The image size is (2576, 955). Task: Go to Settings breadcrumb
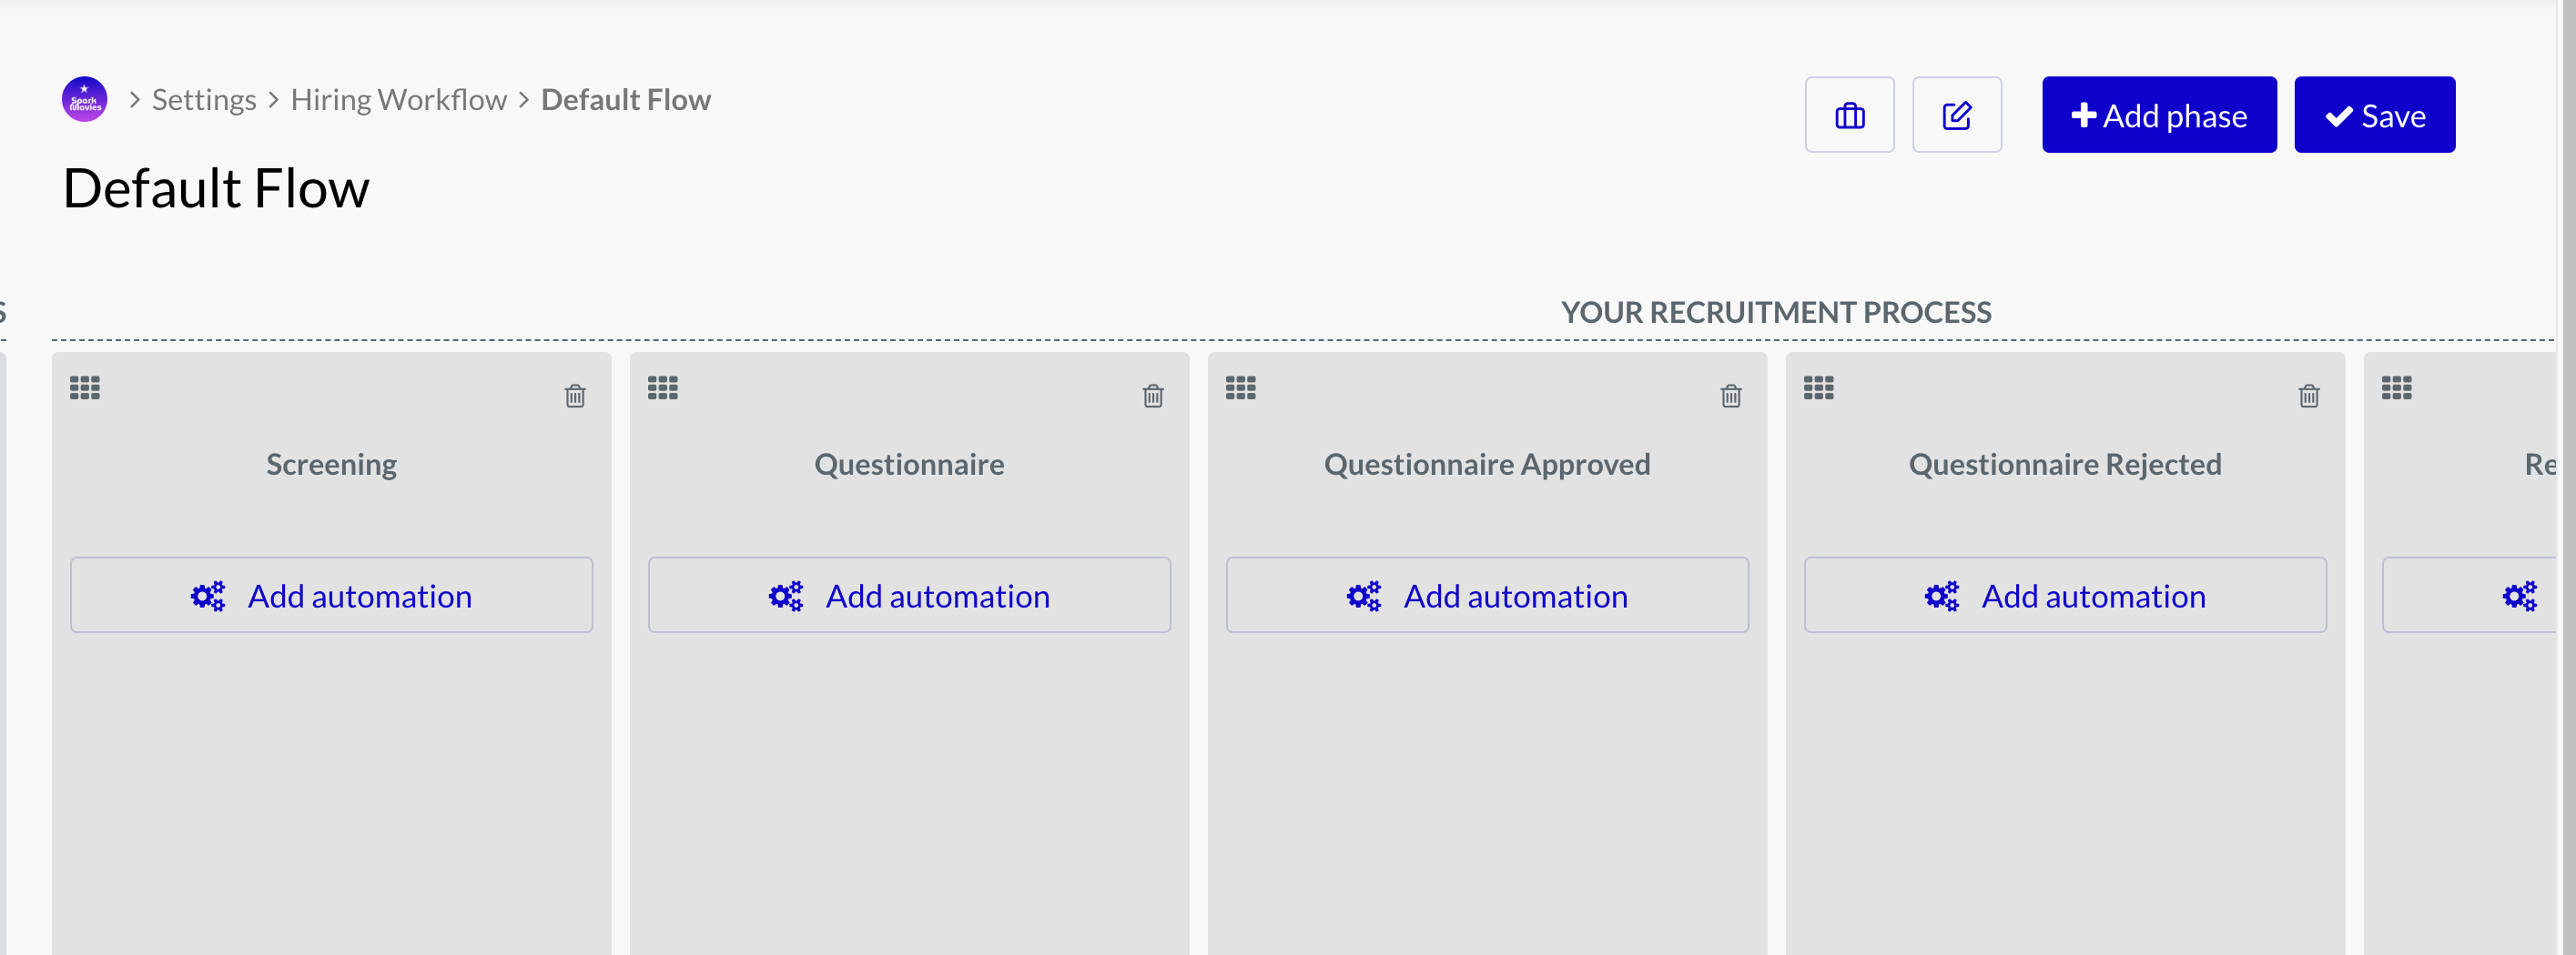point(204,100)
